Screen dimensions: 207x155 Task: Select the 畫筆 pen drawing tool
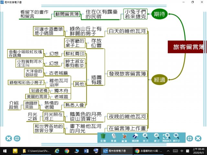coord(124,136)
